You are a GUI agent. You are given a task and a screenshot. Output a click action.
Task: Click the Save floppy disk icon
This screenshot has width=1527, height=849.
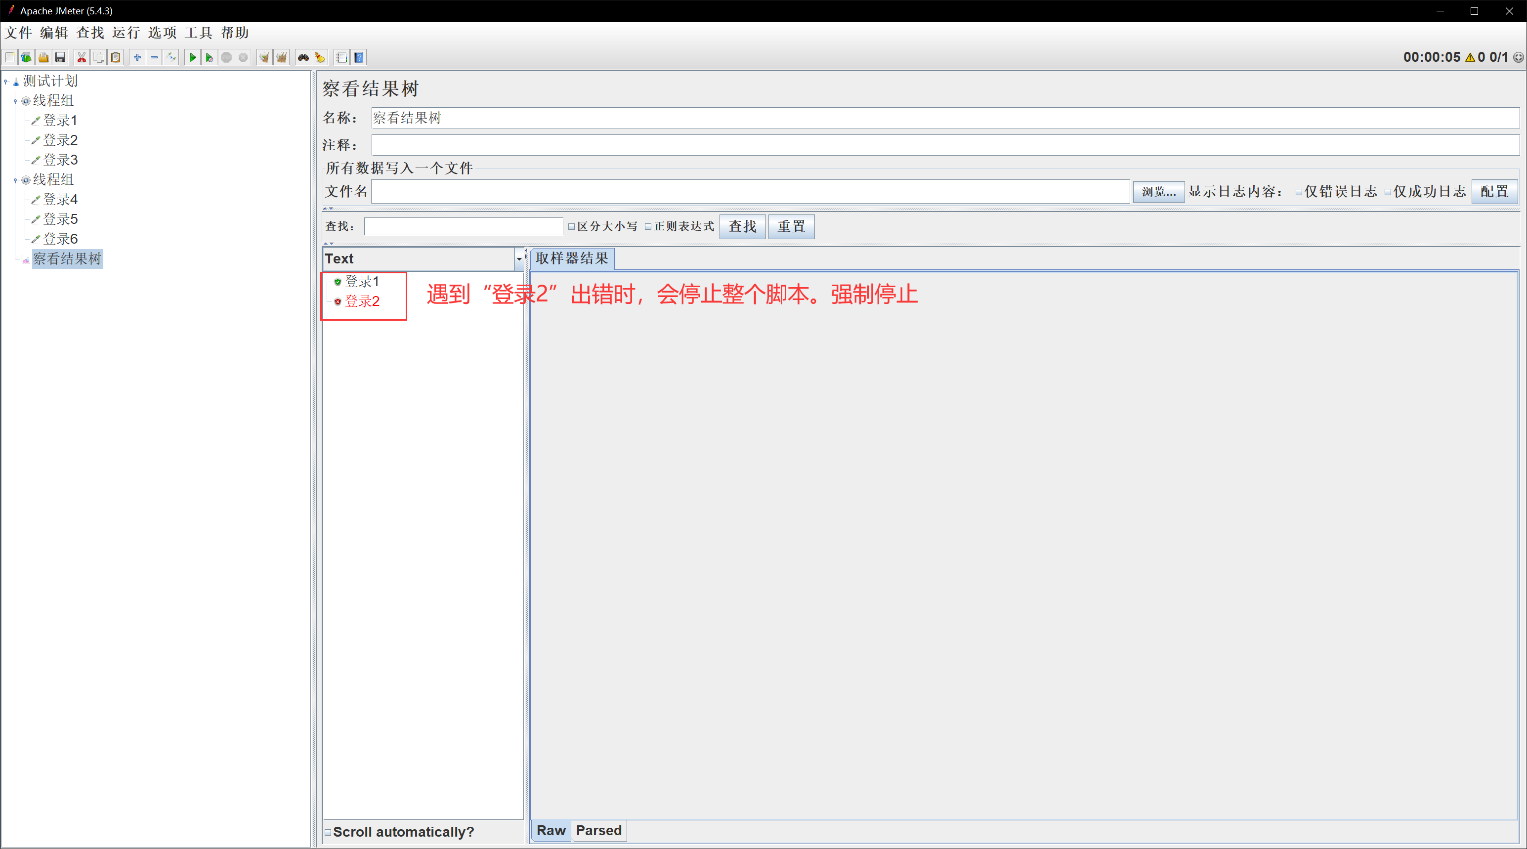[60, 57]
